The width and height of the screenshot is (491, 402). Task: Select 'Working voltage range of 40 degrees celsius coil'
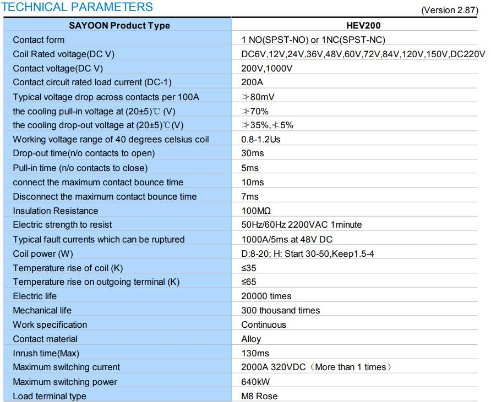[x=111, y=139]
